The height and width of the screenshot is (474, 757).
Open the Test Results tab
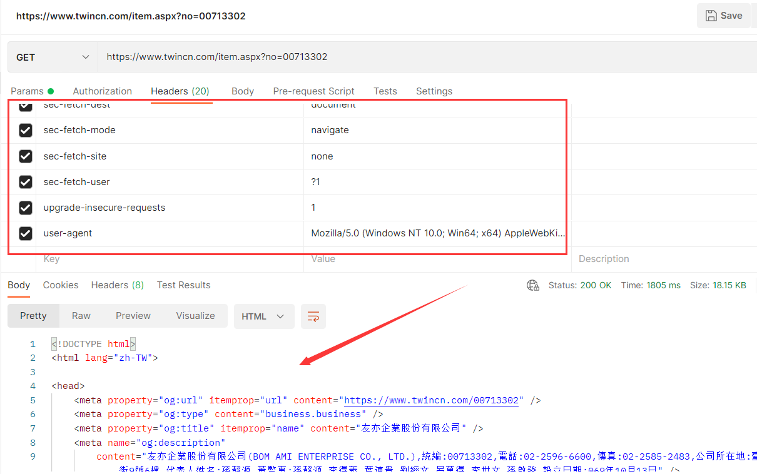183,285
